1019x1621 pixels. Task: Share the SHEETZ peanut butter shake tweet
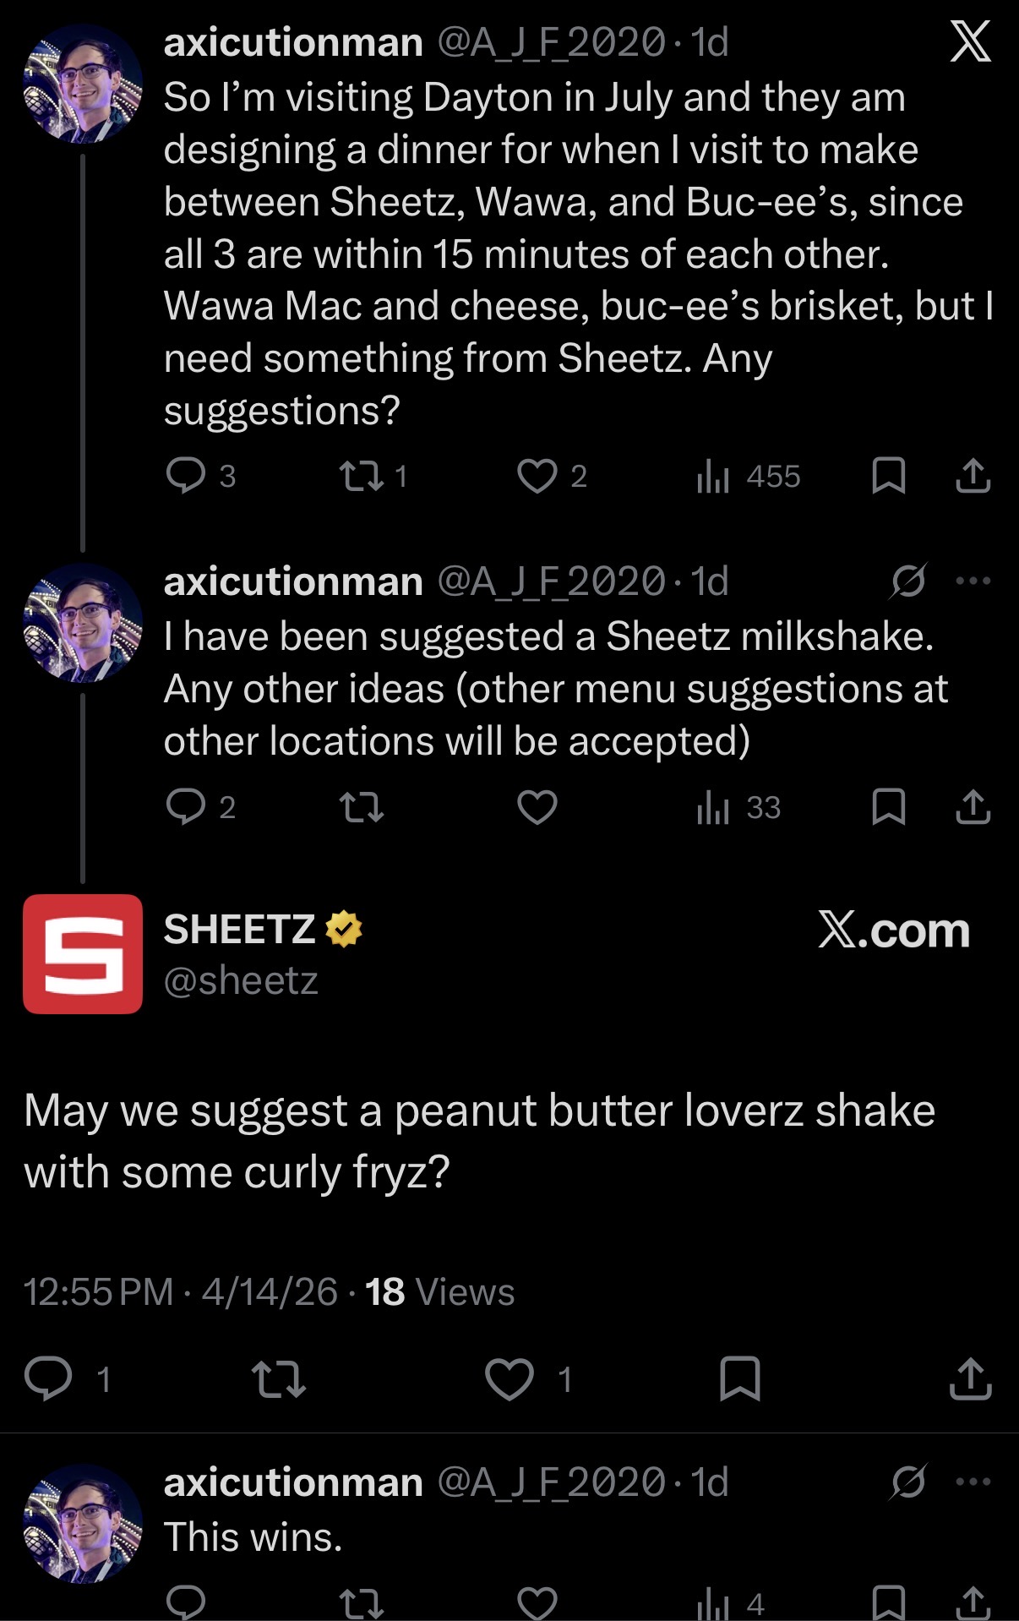pyautogui.click(x=971, y=1379)
